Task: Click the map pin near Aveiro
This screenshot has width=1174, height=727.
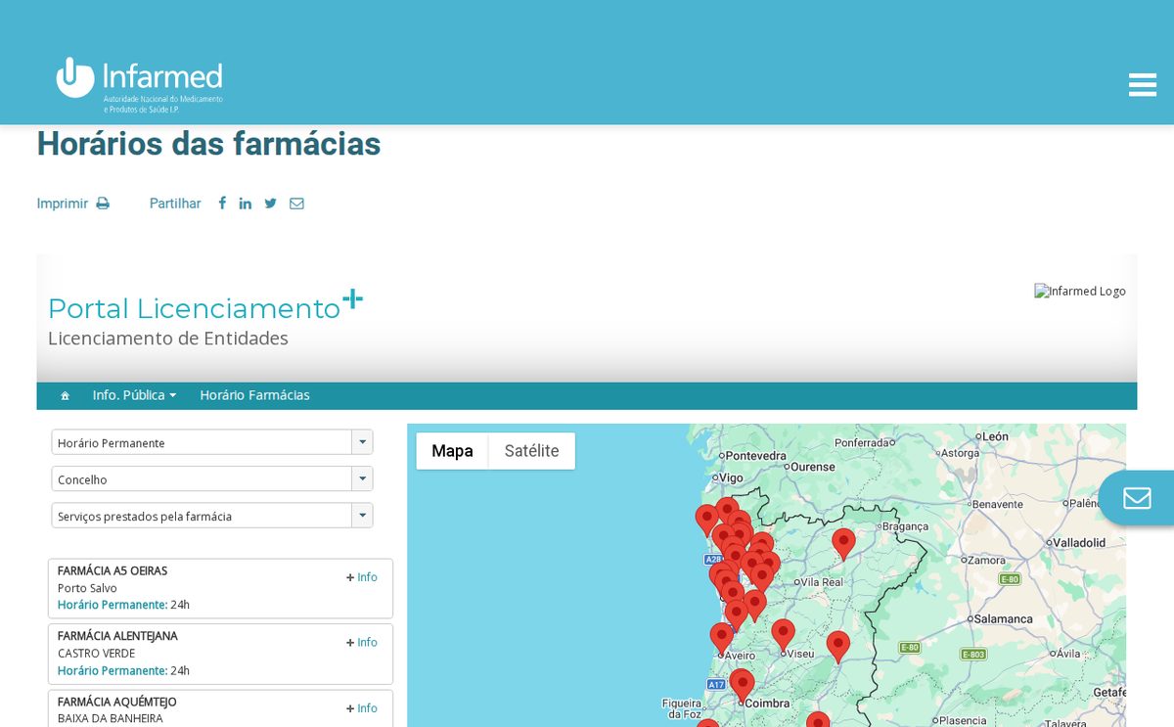Action: (721, 639)
